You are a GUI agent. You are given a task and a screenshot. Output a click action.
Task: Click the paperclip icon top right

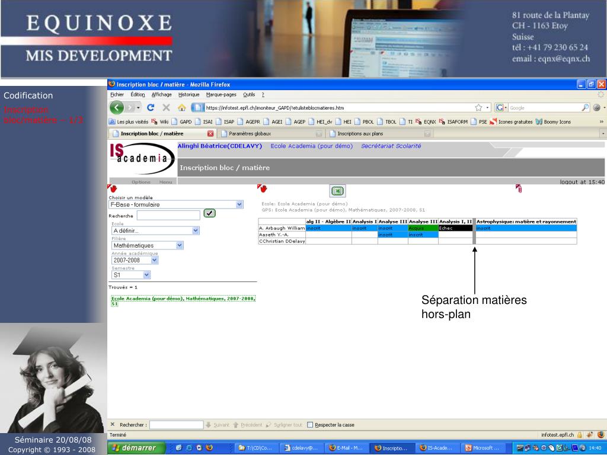(519, 188)
